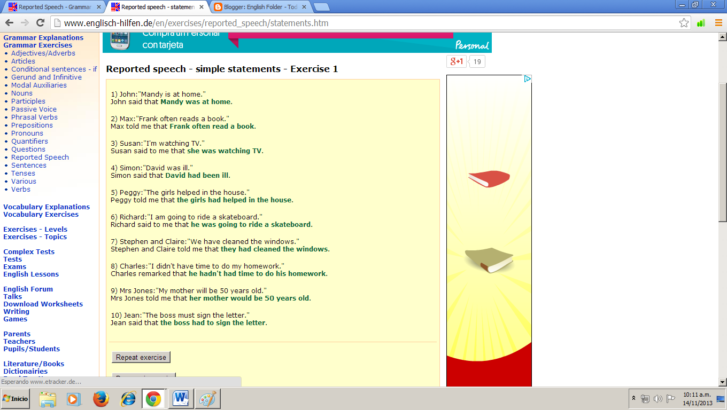Open Microsoft Word from the taskbar

[181, 399]
